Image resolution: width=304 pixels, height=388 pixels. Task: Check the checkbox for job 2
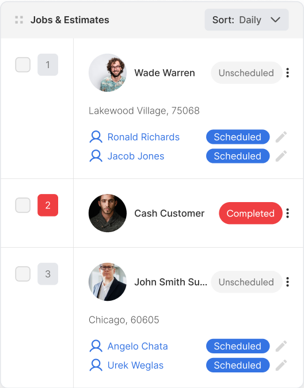click(22, 205)
